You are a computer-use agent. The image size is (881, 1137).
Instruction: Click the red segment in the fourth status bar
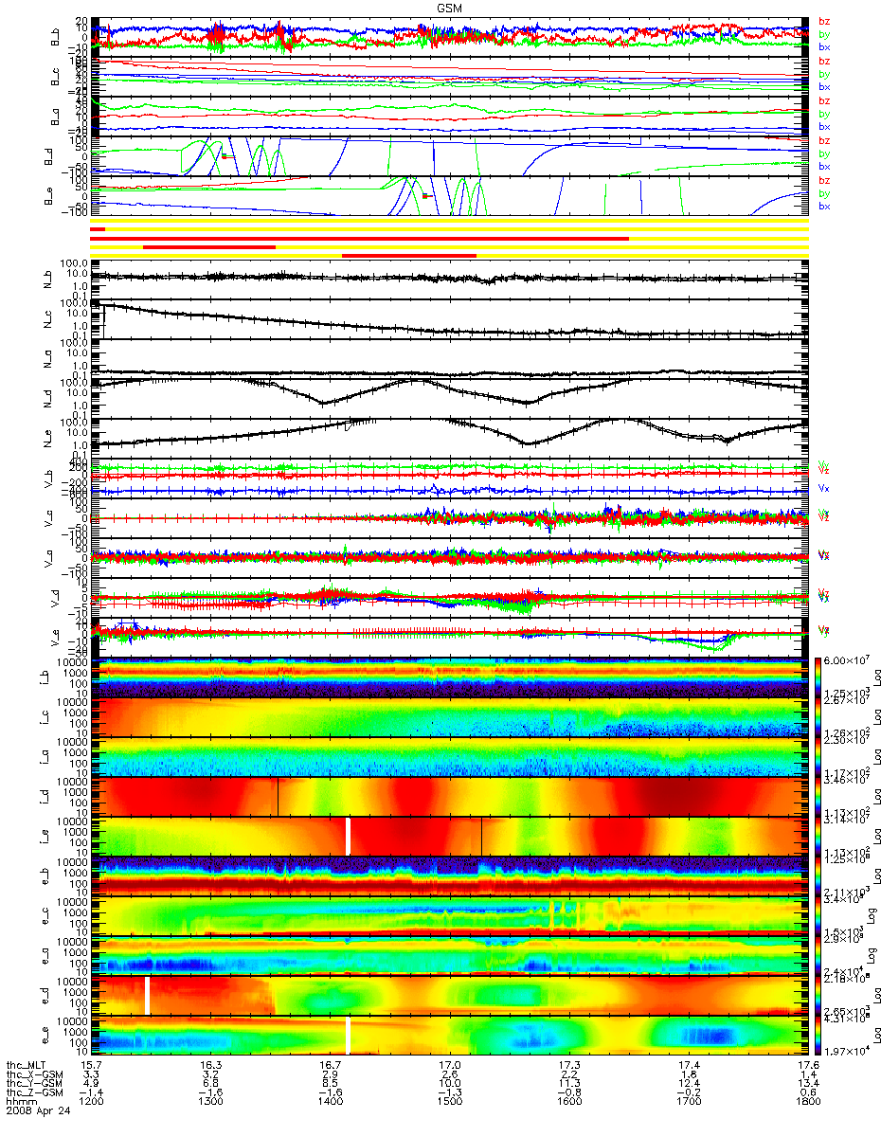[x=408, y=255]
